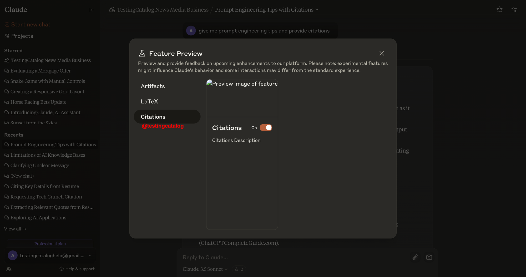Click the Reply to Claude input field
The width and height of the screenshot is (526, 277).
pyautogui.click(x=289, y=257)
